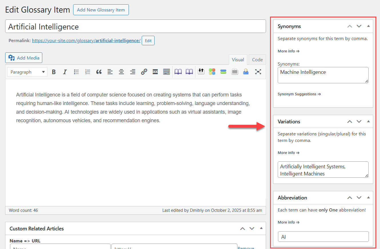
Task: Click the first open-book glossary icon
Action: coord(178,72)
